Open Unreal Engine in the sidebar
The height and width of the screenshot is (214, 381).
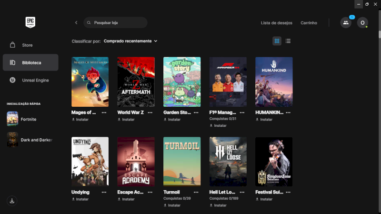30,80
